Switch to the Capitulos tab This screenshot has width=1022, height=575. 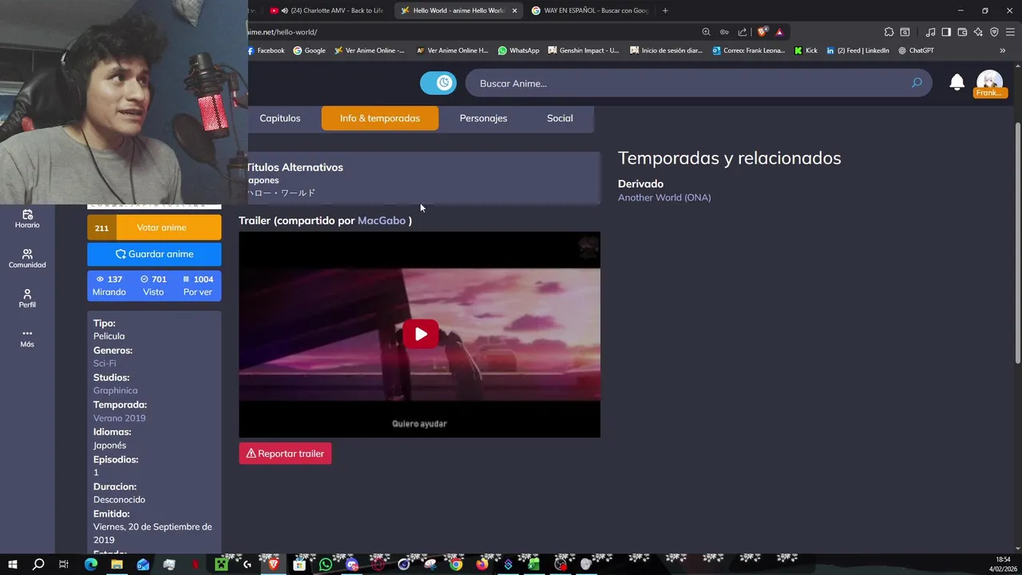280,118
